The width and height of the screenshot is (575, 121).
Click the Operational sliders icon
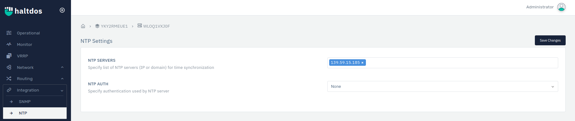pyautogui.click(x=9, y=33)
